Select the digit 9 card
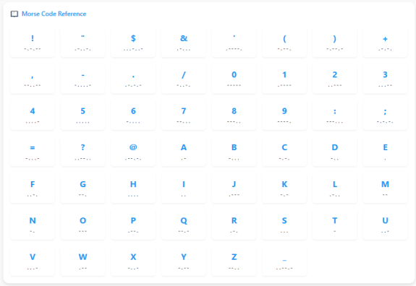416x286 pixels. coord(284,115)
